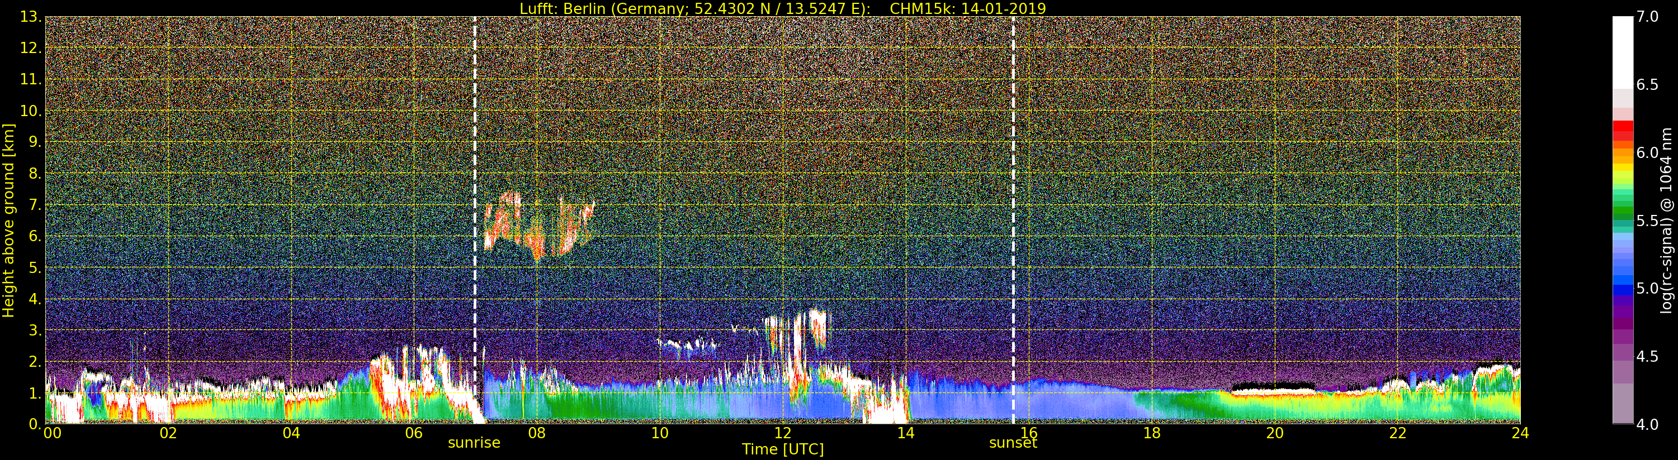Viewport: 1678px width, 460px height.
Task: Click the "sunrise" label below the axis
Action: tap(474, 443)
